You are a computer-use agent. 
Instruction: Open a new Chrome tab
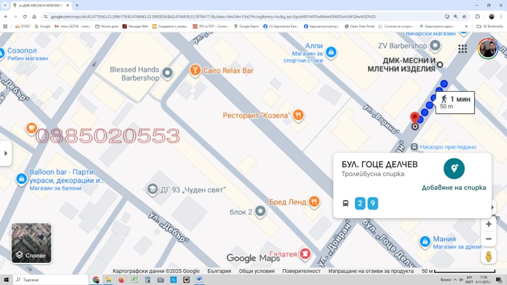(77, 6)
